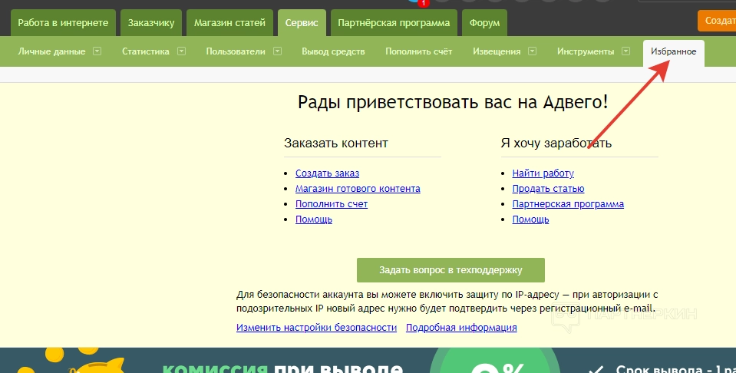Open the Заказчику tab
This screenshot has height=373, width=736.
[x=151, y=22]
